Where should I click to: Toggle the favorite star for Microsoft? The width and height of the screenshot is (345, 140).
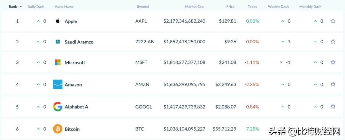click(333, 62)
